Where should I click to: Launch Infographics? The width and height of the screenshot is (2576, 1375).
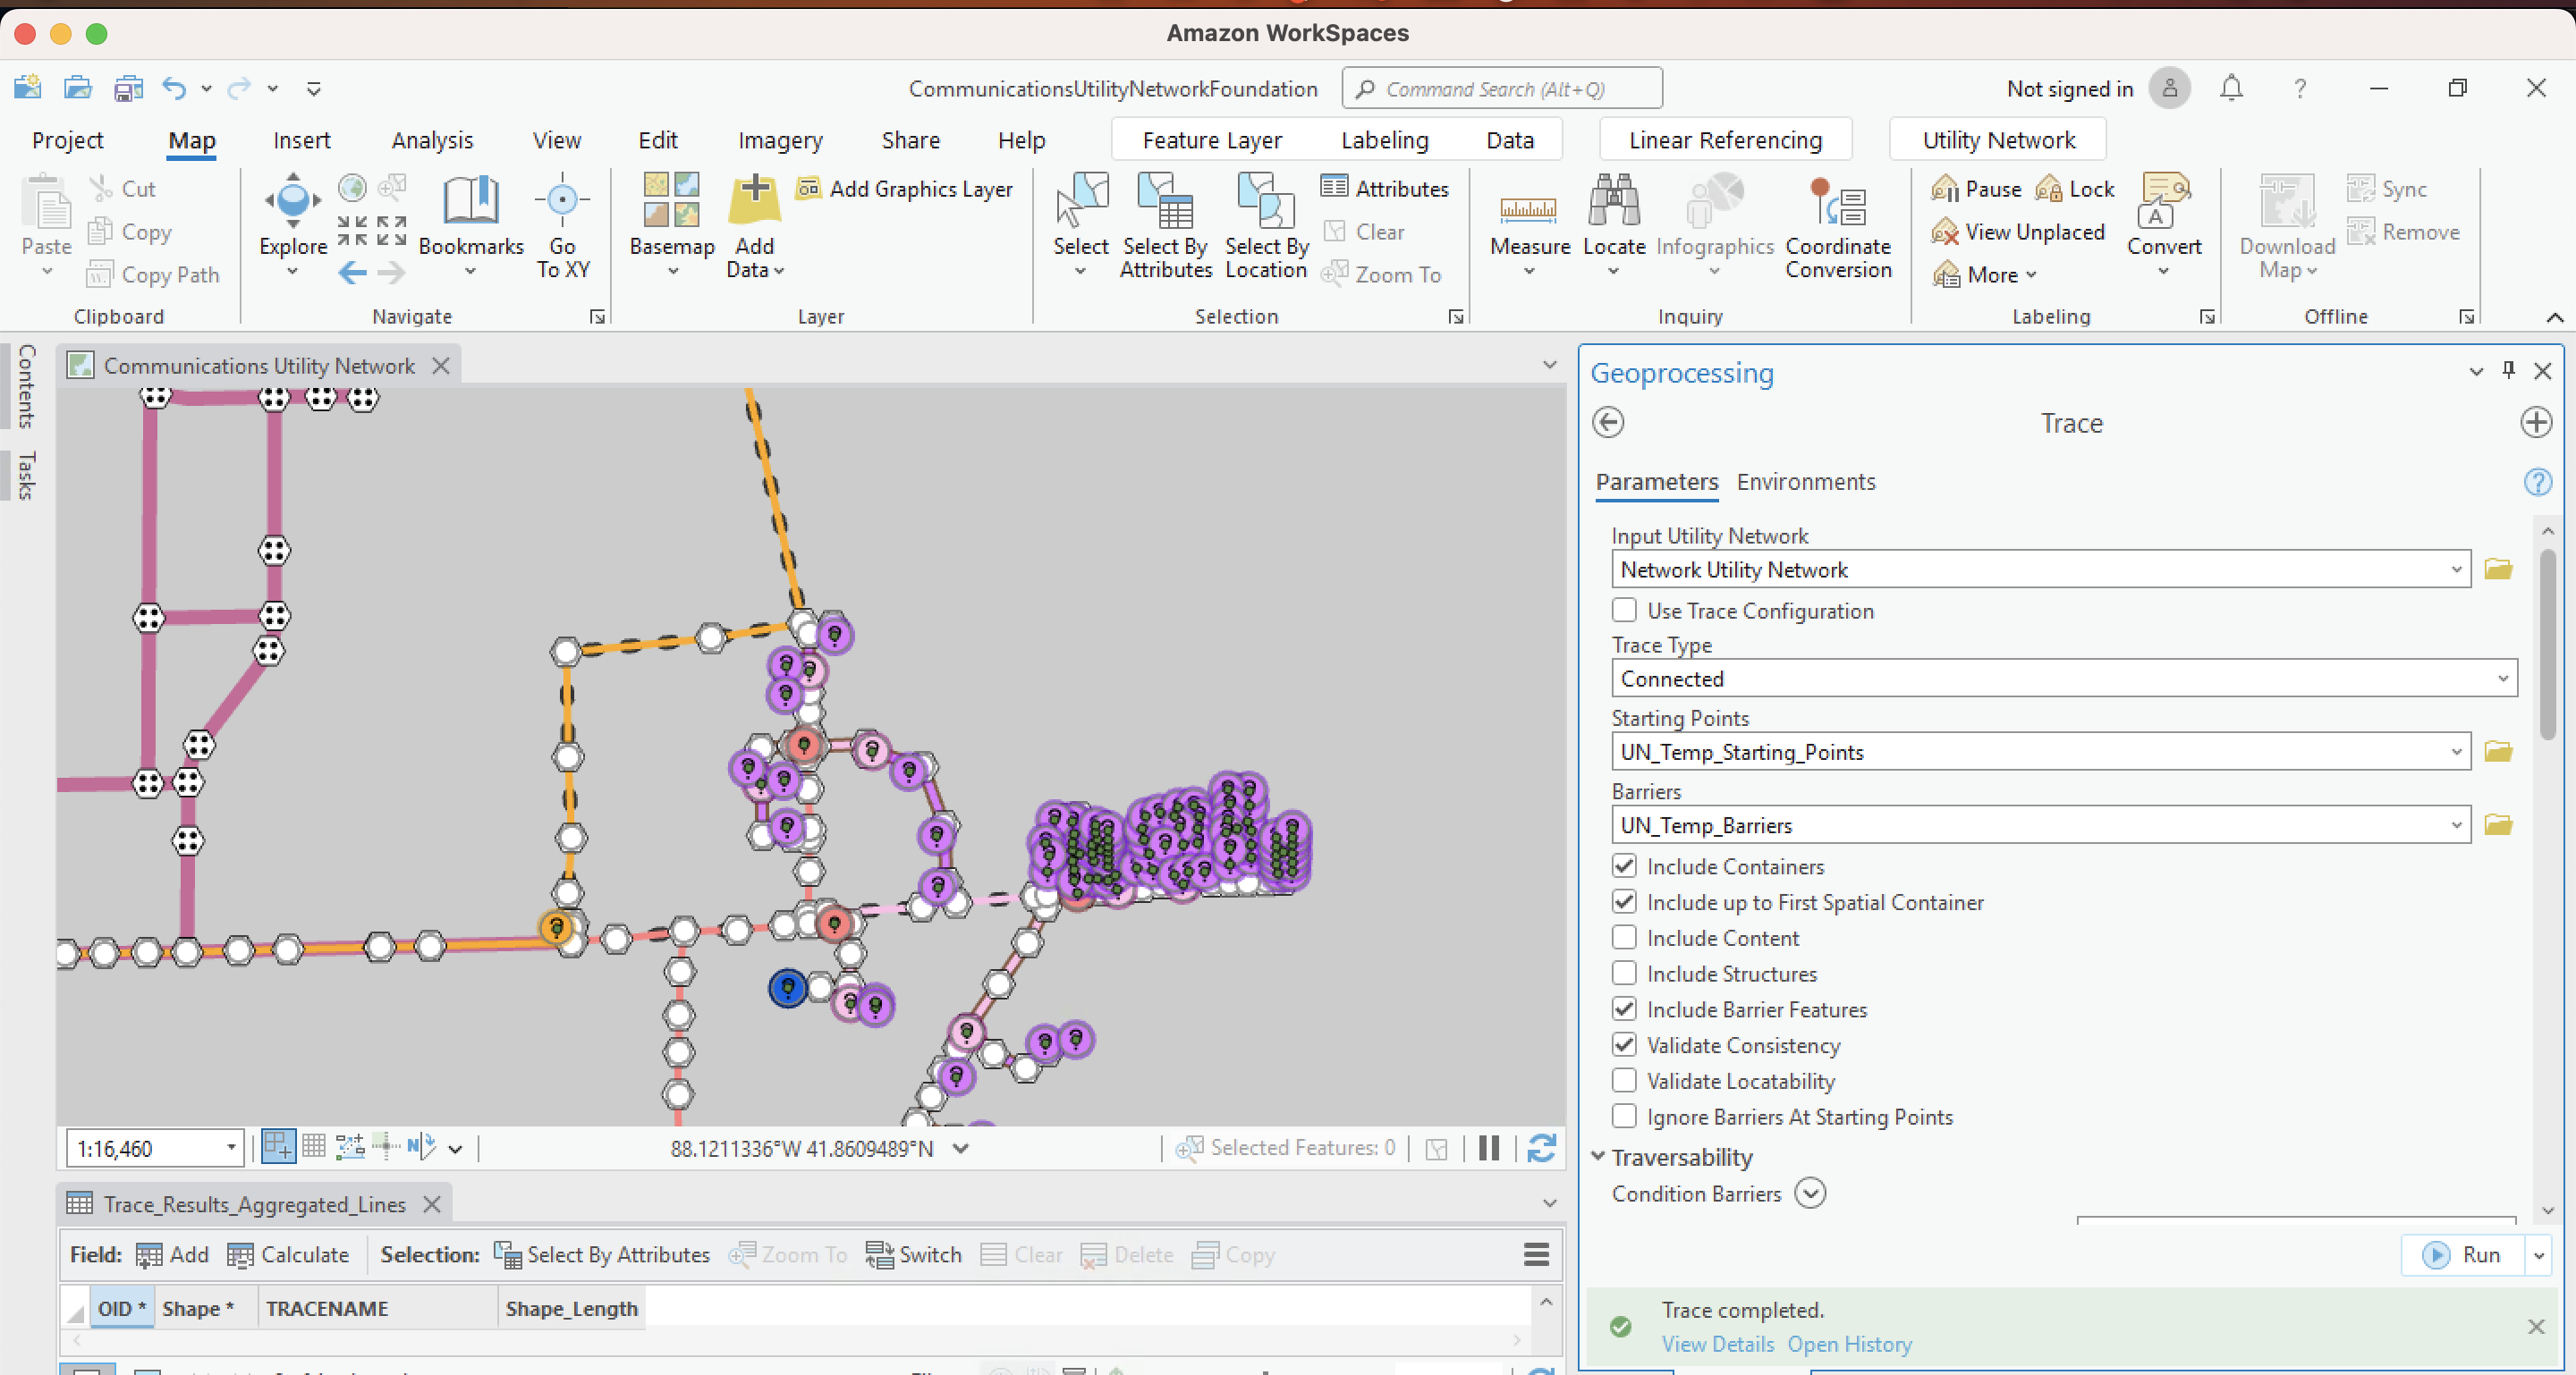(x=1715, y=230)
